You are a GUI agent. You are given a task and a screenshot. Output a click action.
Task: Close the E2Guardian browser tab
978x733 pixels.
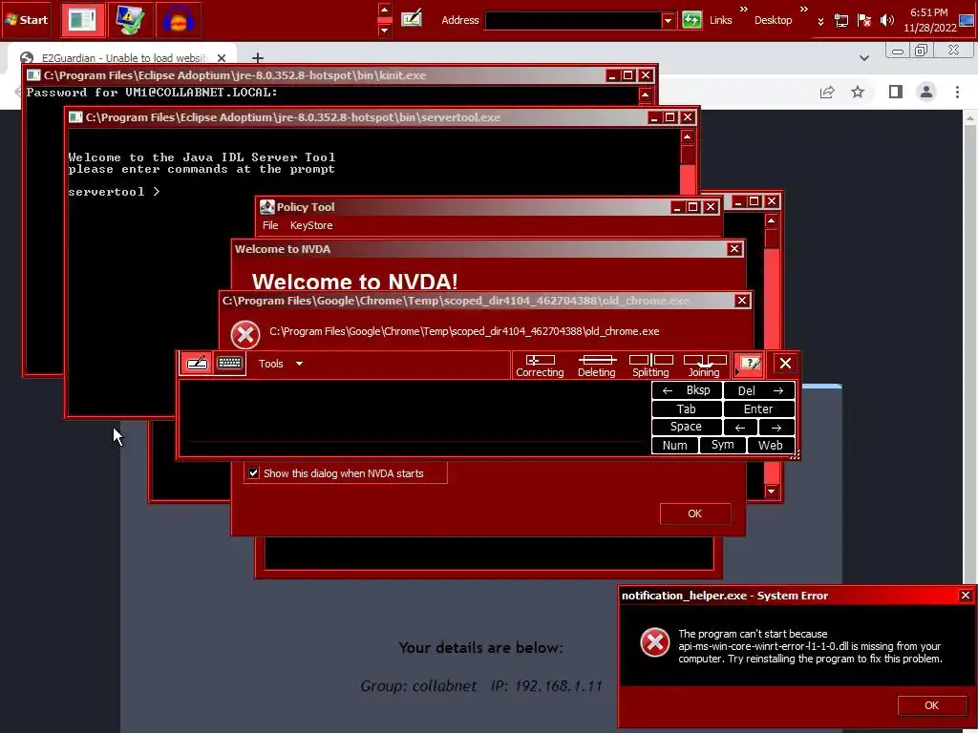222,57
